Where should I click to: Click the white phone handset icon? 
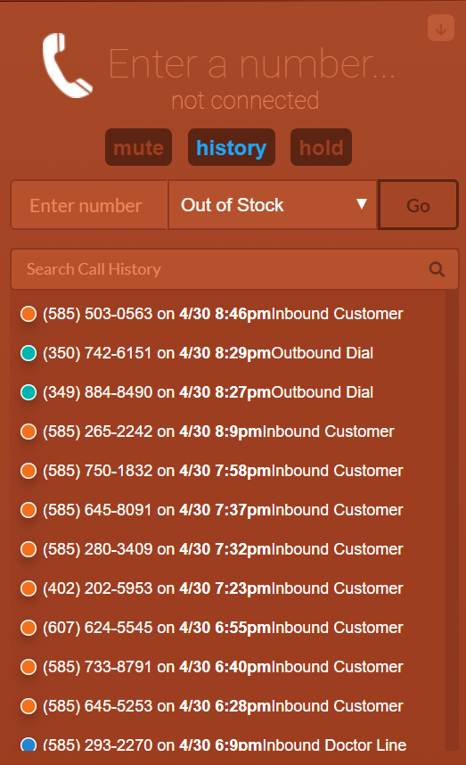(67, 65)
